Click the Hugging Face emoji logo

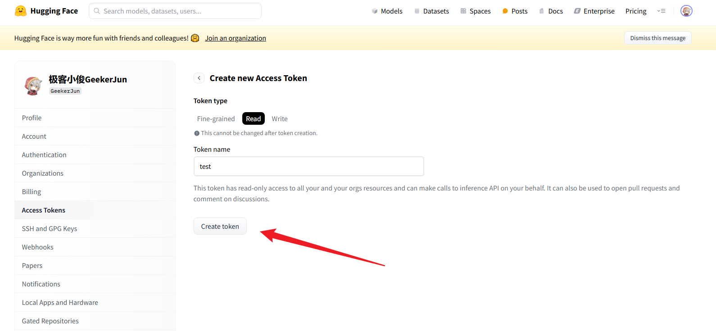[x=21, y=11]
